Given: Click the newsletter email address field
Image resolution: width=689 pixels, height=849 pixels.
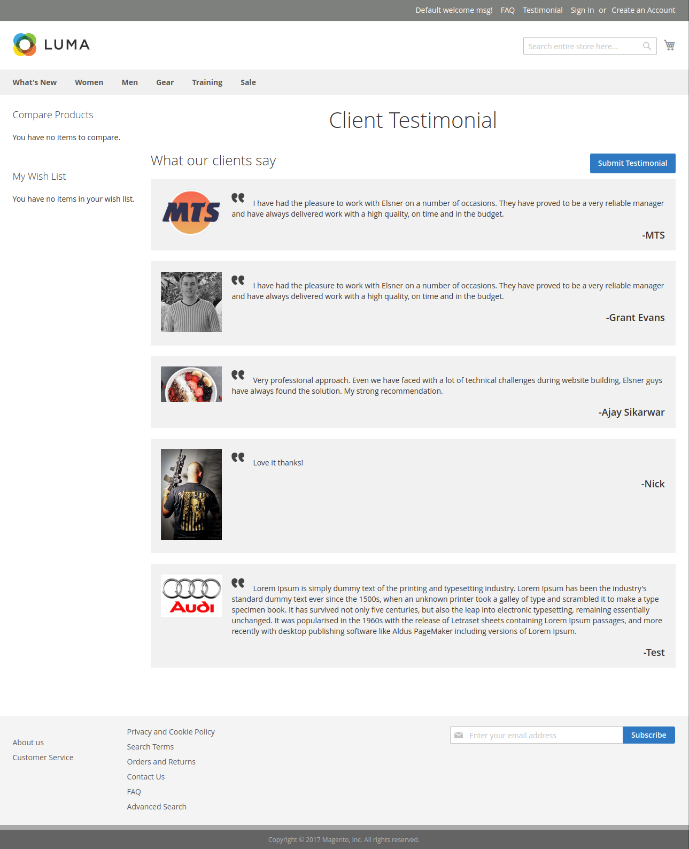Looking at the screenshot, I should pos(543,736).
